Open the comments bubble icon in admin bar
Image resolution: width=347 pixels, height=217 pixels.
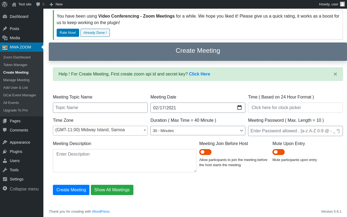tap(38, 4)
